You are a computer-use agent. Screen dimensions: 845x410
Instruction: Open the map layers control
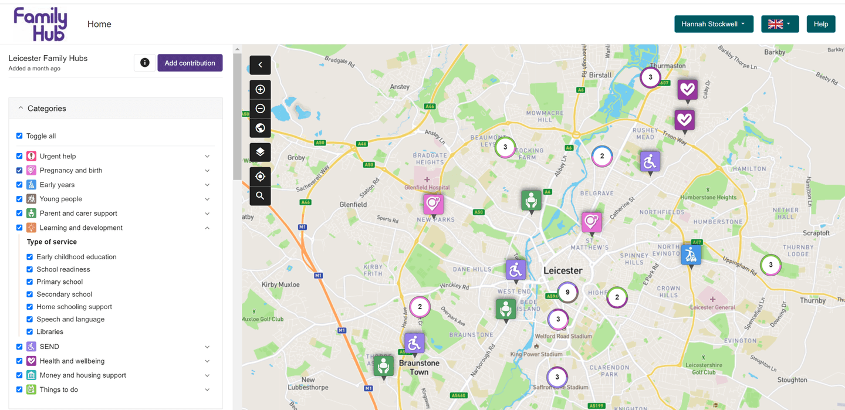click(x=260, y=152)
